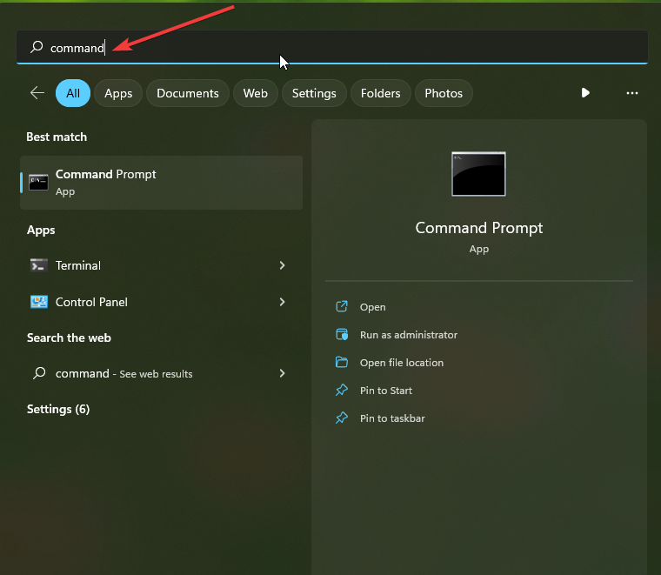Show more filters with the play arrow
The width and height of the screenshot is (661, 575).
point(585,93)
